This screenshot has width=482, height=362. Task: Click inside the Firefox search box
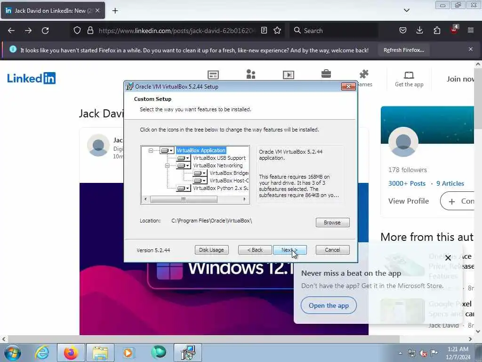(x=334, y=31)
